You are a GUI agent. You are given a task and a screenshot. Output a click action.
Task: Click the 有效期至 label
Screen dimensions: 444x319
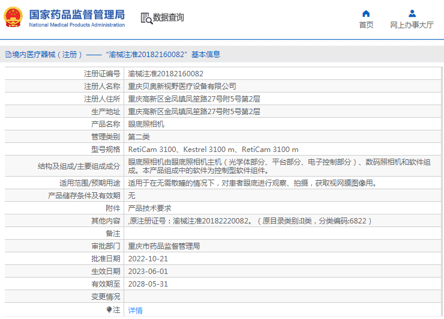(106, 284)
